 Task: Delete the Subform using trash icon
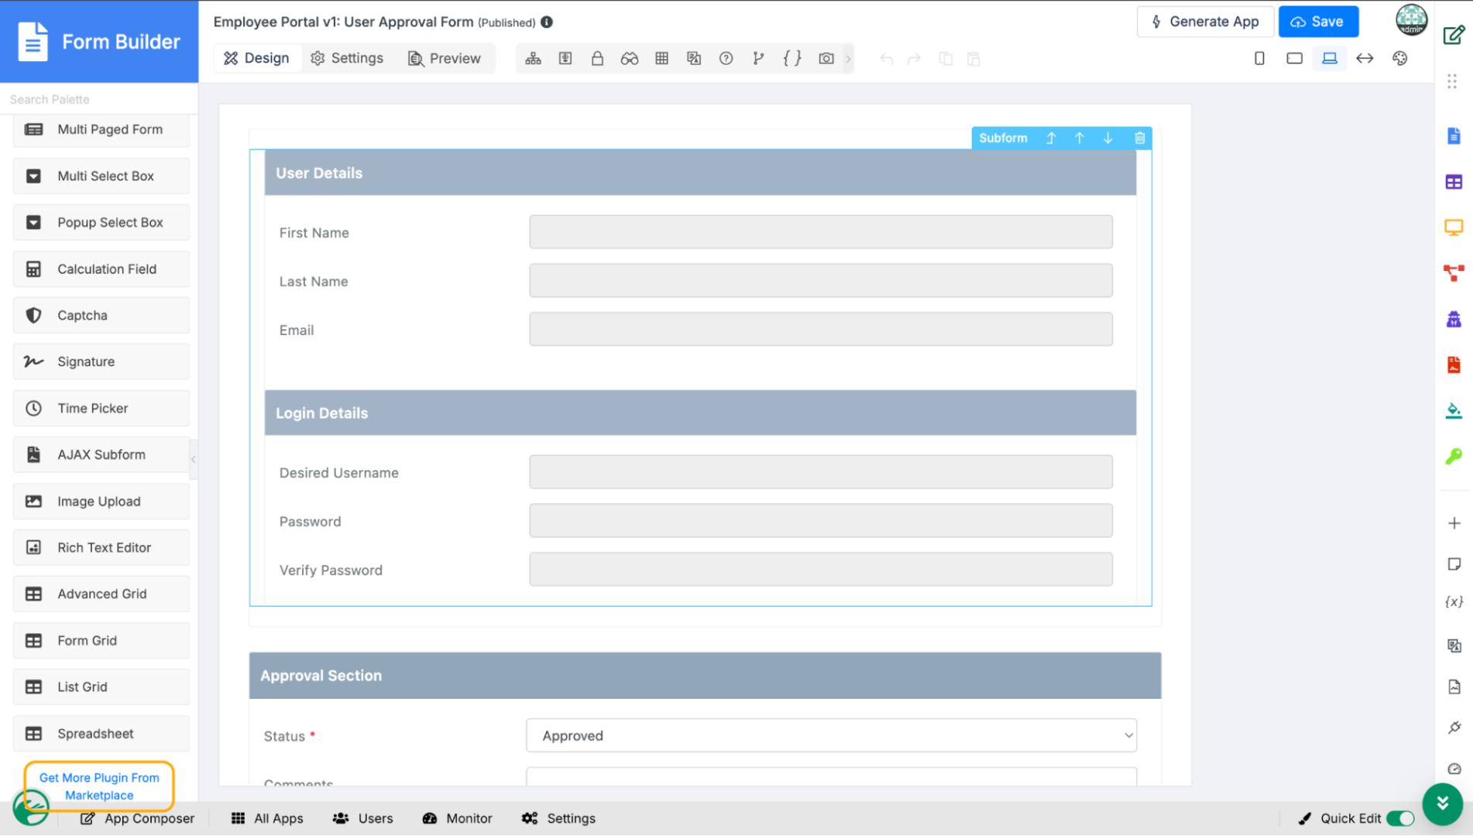[1139, 138]
